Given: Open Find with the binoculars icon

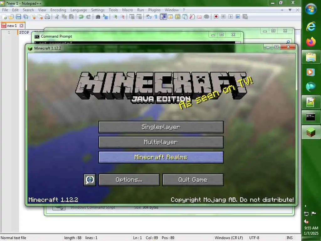Looking at the screenshot, I should 98,17.
